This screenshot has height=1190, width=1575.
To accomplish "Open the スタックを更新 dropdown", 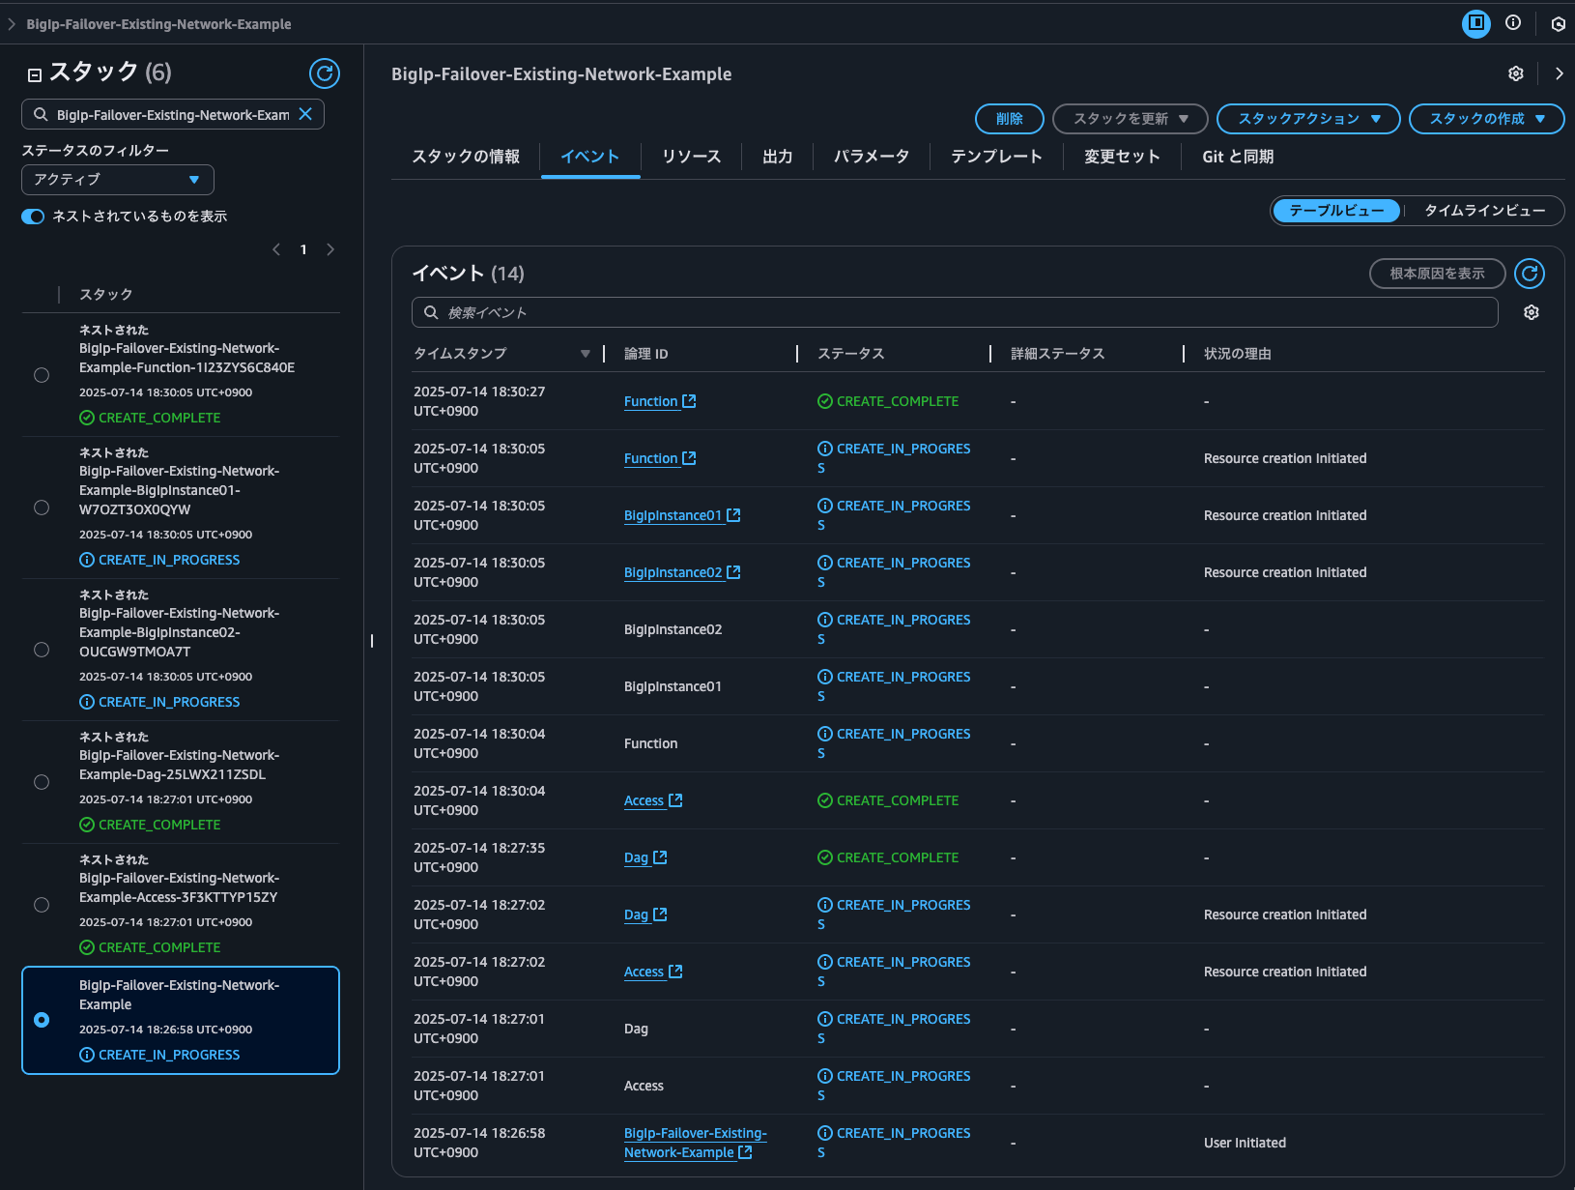I will (1131, 119).
